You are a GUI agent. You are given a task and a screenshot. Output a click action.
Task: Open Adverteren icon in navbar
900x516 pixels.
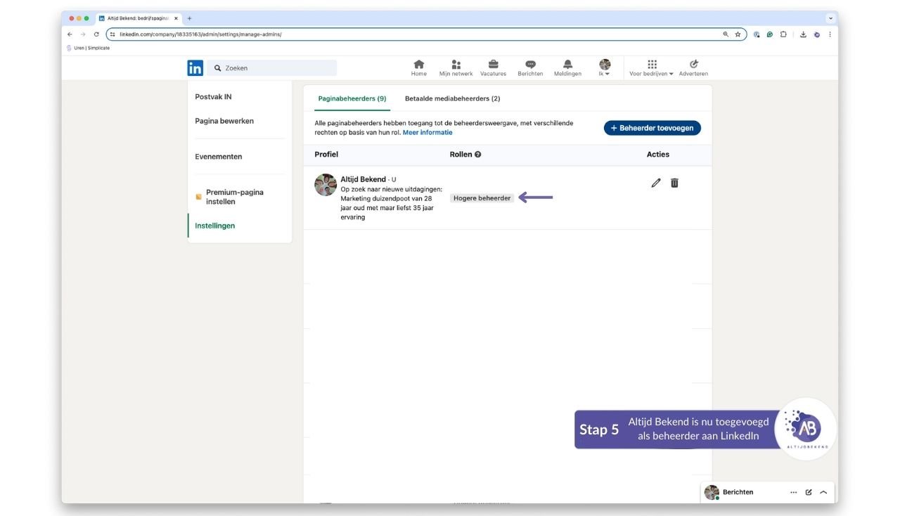[693, 65]
